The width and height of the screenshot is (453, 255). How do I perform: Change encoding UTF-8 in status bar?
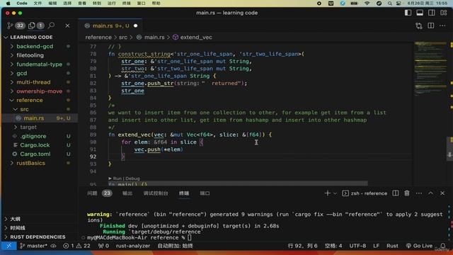(x=357, y=246)
